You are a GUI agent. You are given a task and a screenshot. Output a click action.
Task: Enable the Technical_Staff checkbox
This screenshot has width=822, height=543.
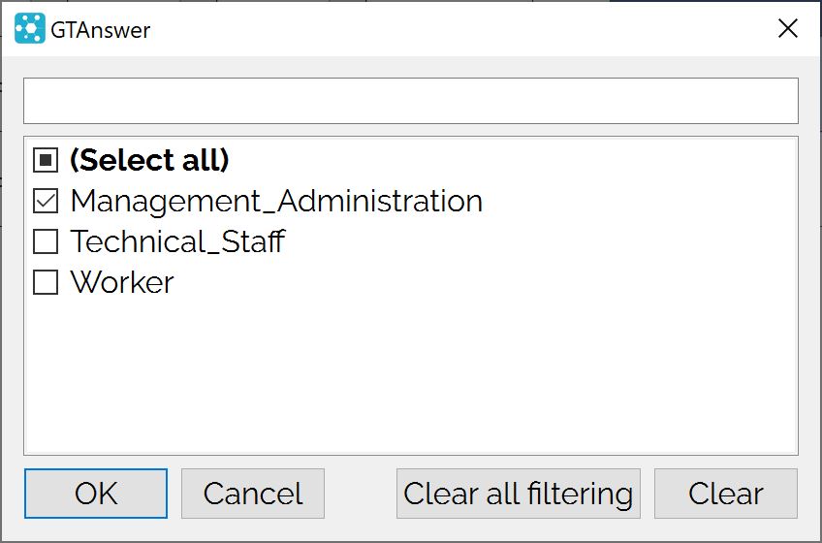46,241
